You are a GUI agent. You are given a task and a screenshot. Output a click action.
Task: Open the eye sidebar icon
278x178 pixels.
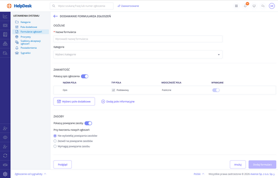[x=5, y=138]
